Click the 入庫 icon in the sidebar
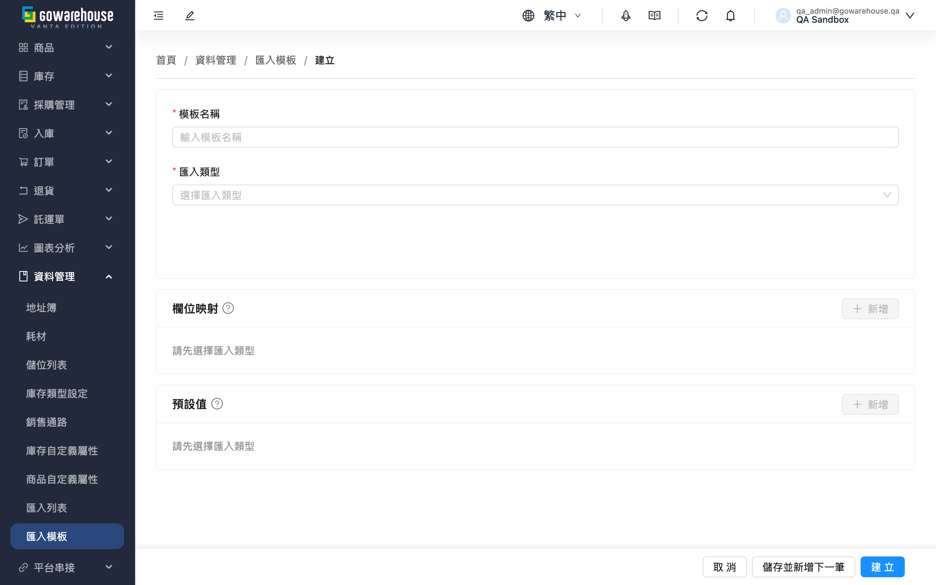936x585 pixels. coord(23,134)
